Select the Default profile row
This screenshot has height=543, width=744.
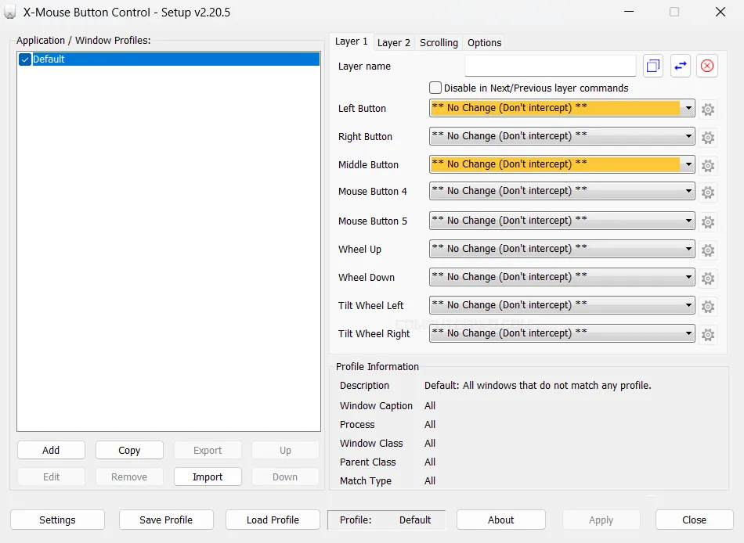(169, 59)
